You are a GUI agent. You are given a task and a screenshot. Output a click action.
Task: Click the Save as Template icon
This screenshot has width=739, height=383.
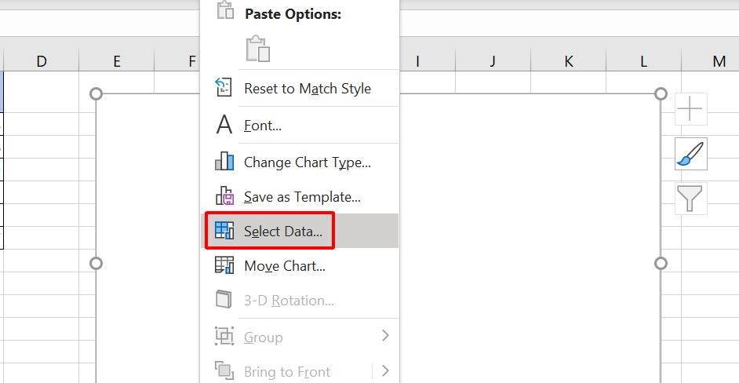224,197
